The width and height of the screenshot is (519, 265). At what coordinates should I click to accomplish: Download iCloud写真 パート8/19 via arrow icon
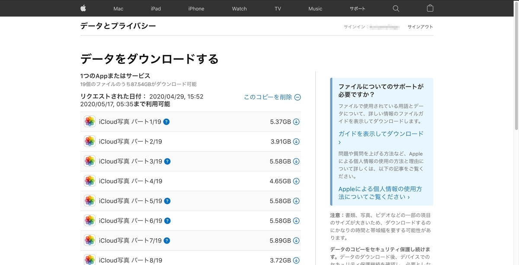296,261
